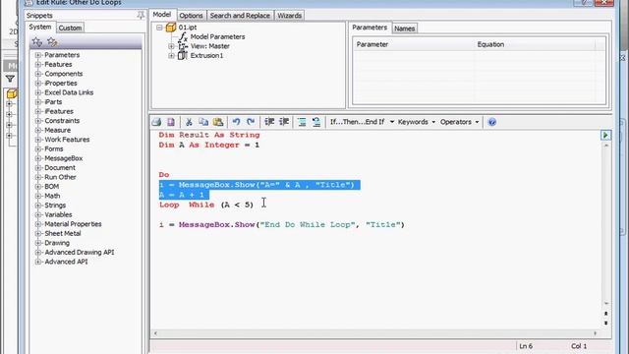The width and height of the screenshot is (629, 354).
Task: Open the Help icon in the editor toolbar
Action: (492, 122)
